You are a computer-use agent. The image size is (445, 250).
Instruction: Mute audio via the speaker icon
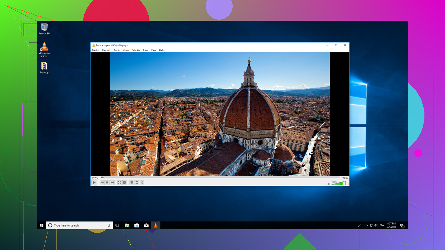click(x=329, y=184)
